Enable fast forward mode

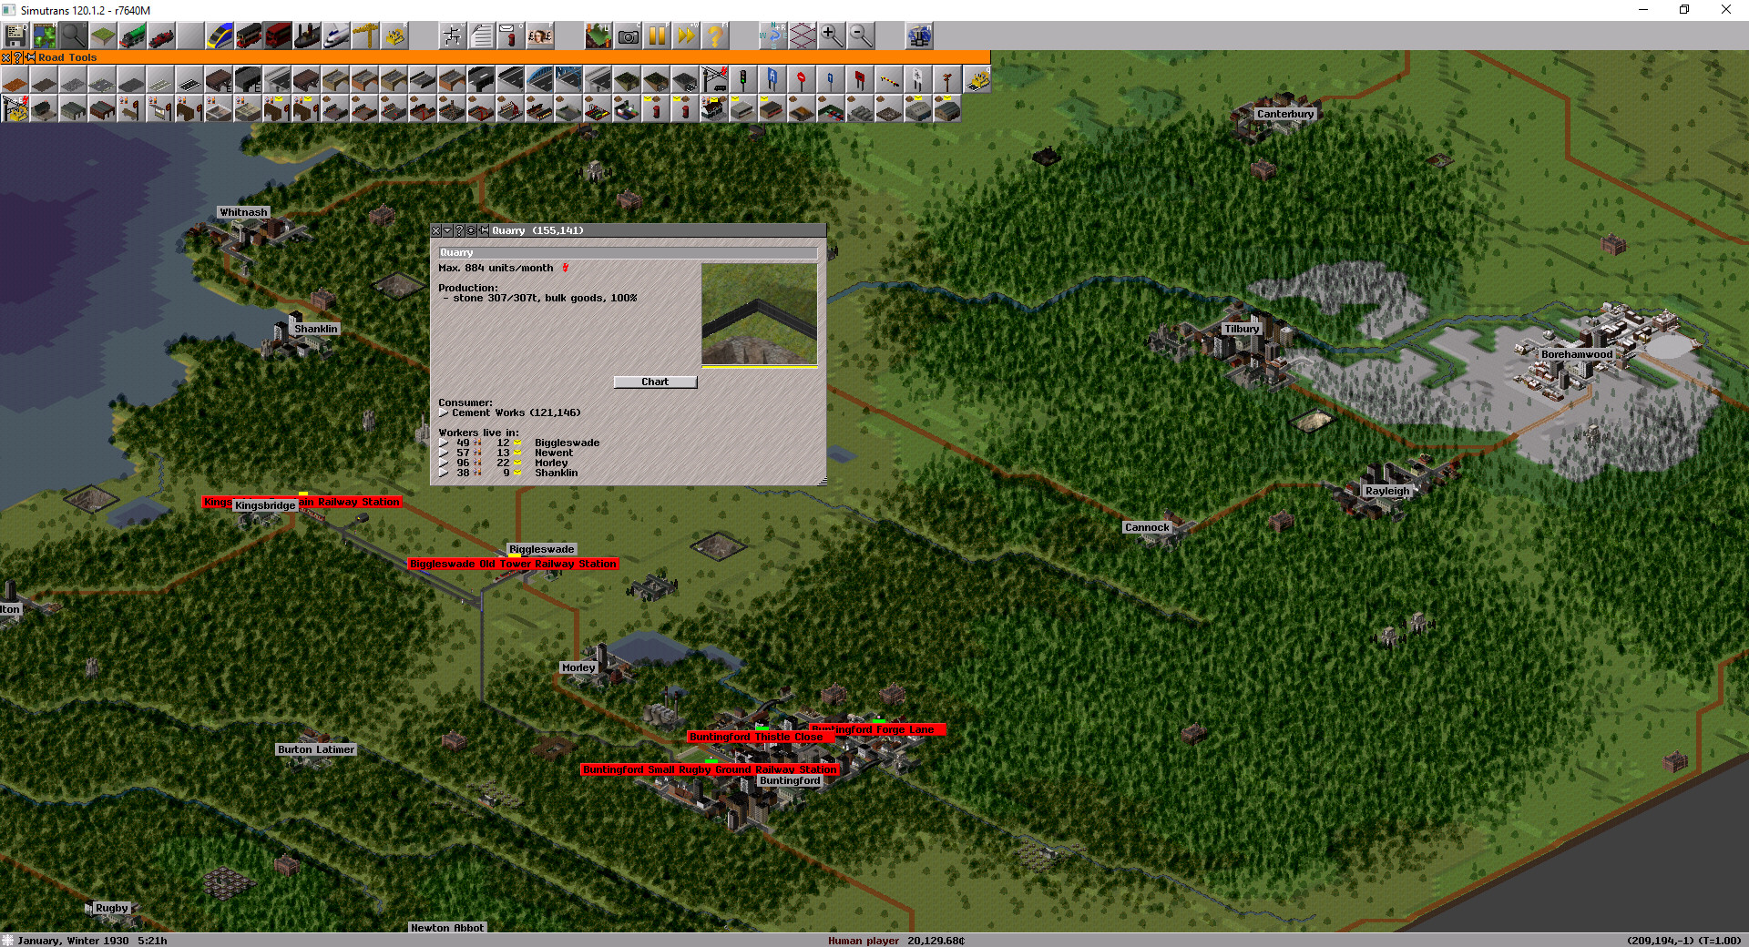pos(687,36)
